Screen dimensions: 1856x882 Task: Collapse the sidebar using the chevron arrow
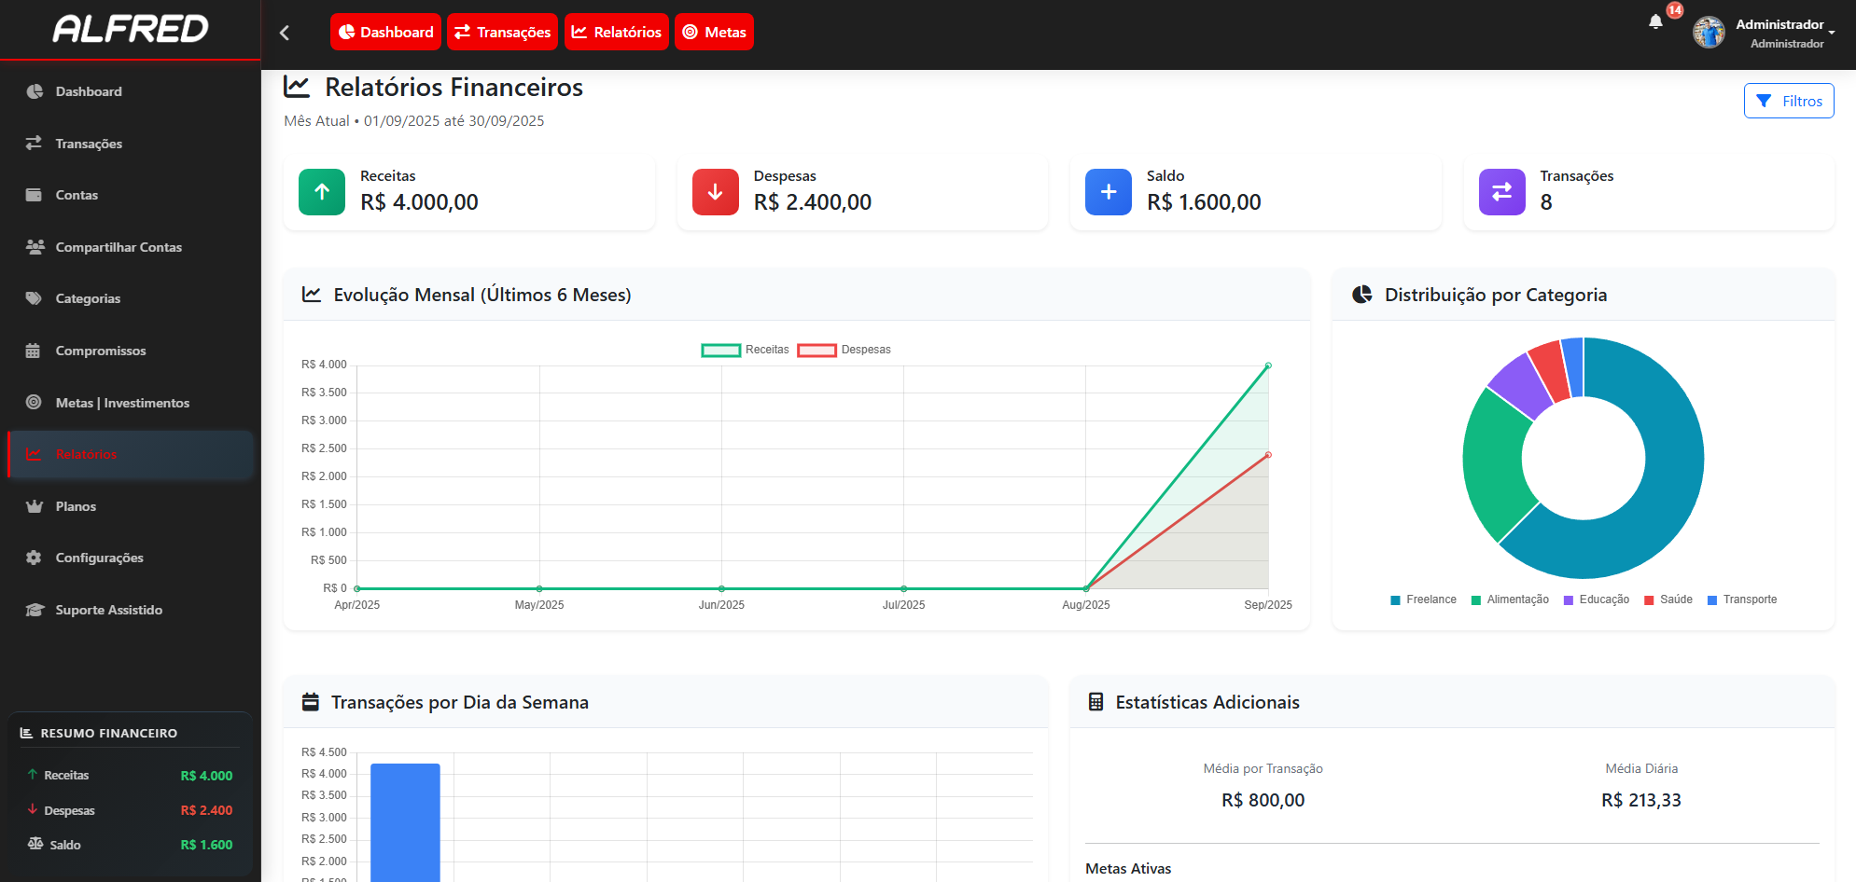285,31
